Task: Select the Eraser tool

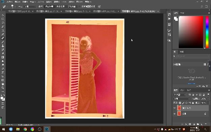Action: [x=3, y=53]
